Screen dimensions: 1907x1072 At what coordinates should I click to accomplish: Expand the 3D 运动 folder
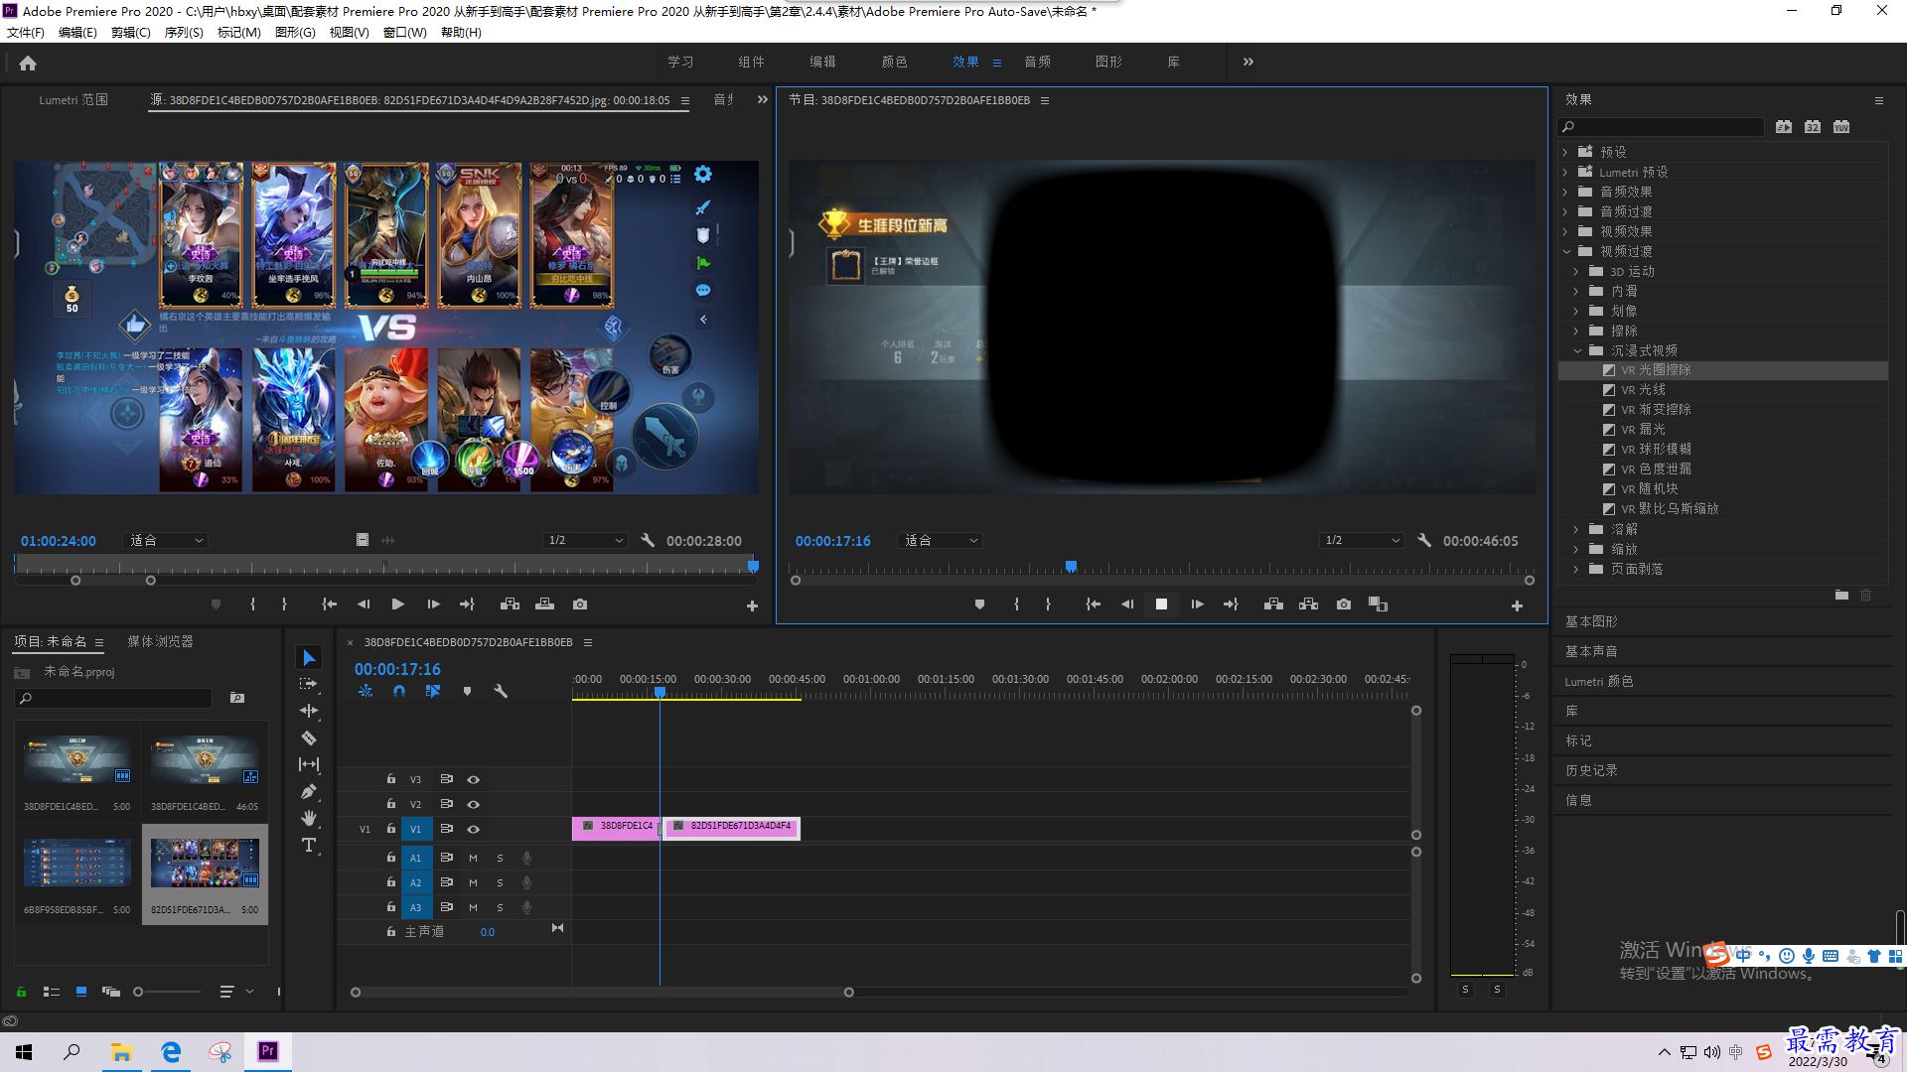(x=1576, y=271)
